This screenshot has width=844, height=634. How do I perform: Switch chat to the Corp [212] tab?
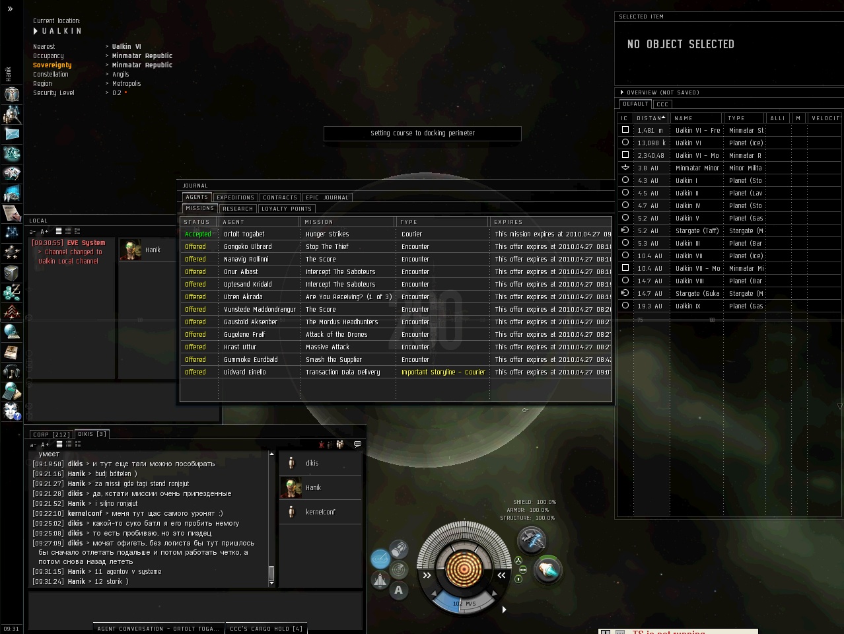pyautogui.click(x=52, y=435)
